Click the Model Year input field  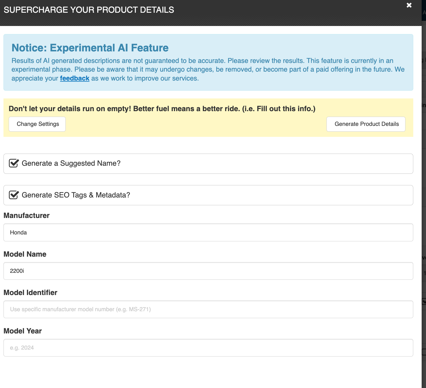pos(208,348)
